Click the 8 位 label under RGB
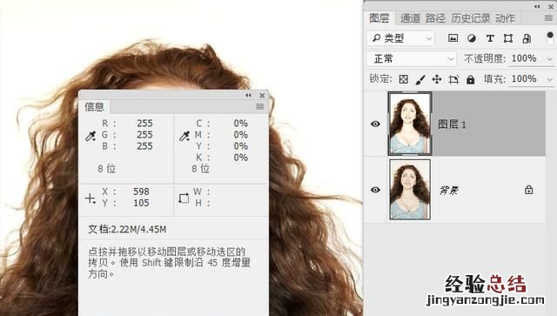Screen dimensions: 557x316 click(106, 168)
